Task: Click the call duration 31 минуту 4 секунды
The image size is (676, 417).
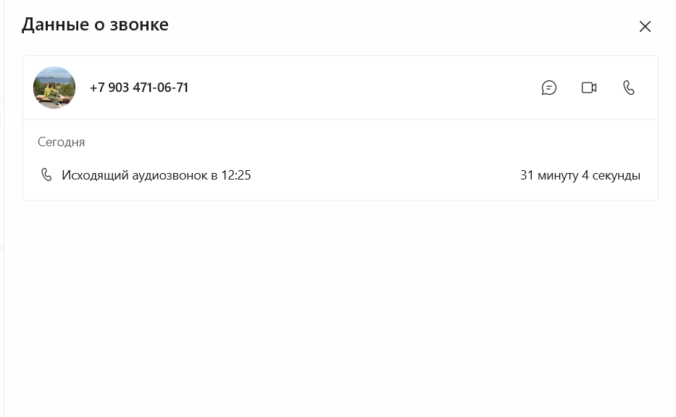Action: [580, 175]
